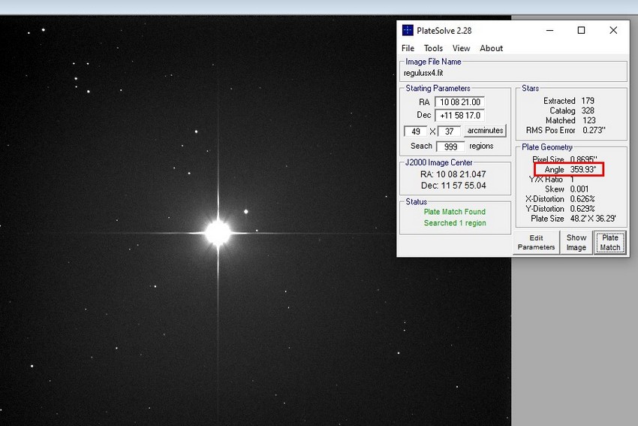The image size is (638, 426).
Task: Minimize the PlateSolve window
Action: pos(549,31)
